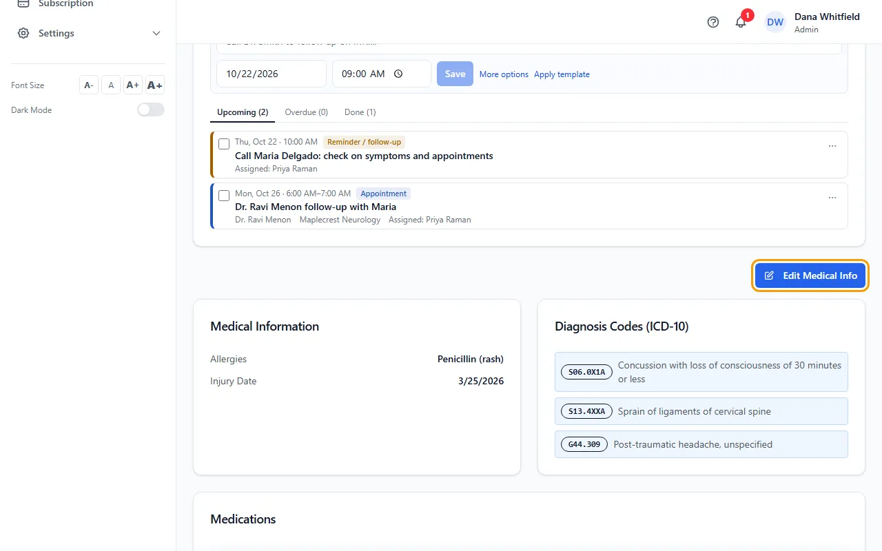Viewport: 882px width, 551px height.
Task: Open more menu for Dr. Ravi Menon follow-up
Action: pyautogui.click(x=832, y=198)
